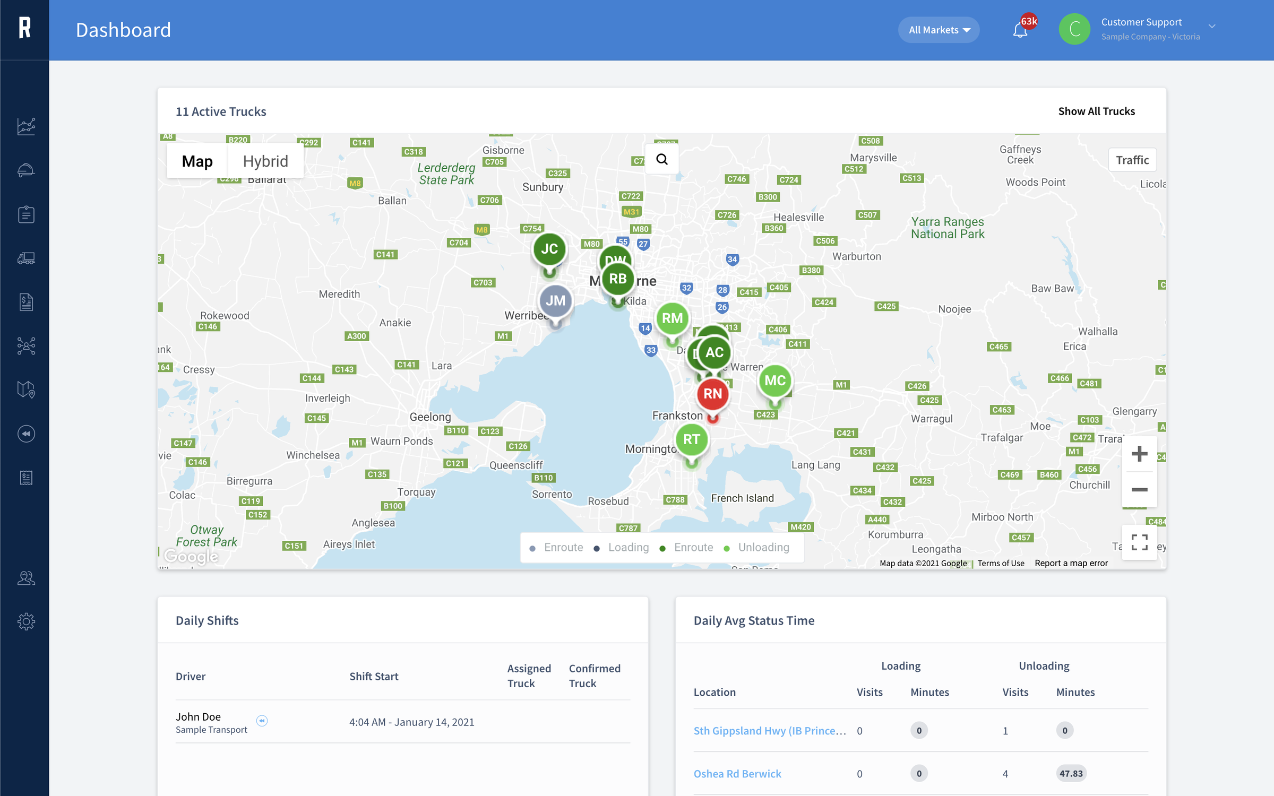Zoom out on the map
1274x796 pixels.
tap(1139, 489)
